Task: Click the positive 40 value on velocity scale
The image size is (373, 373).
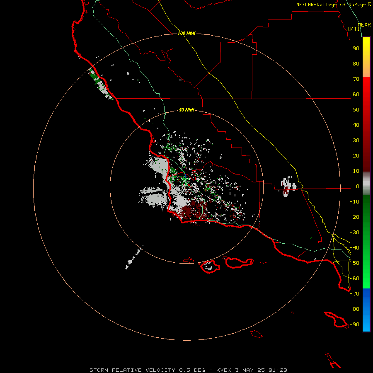Action: pos(356,125)
